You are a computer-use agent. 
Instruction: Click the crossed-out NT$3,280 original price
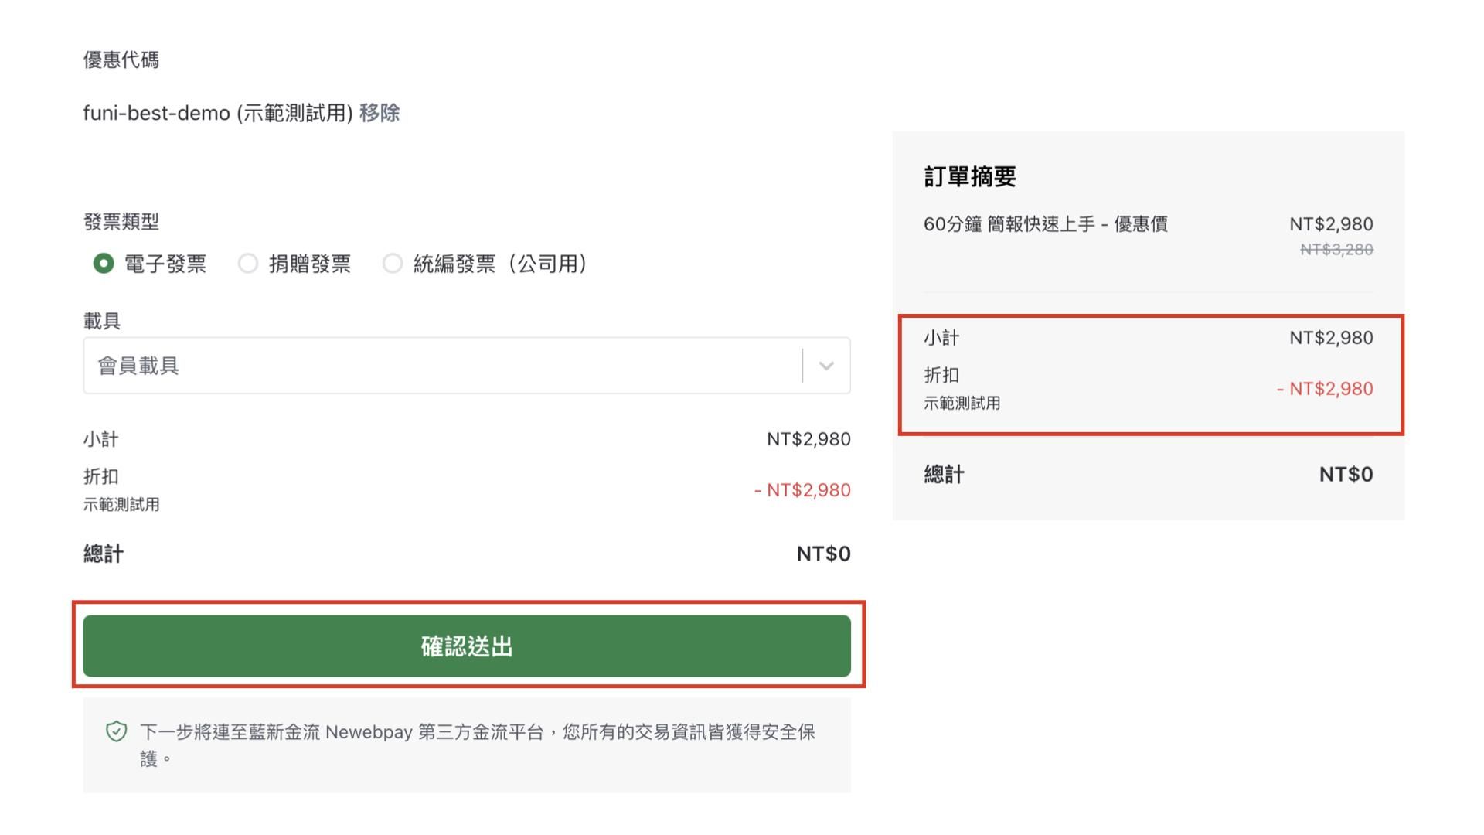[x=1336, y=250]
